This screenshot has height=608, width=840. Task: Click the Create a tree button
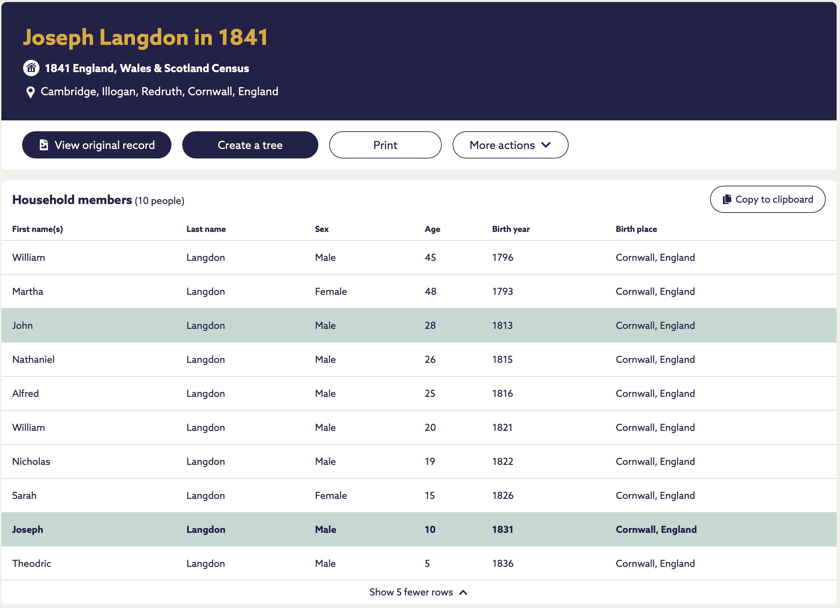tap(250, 145)
